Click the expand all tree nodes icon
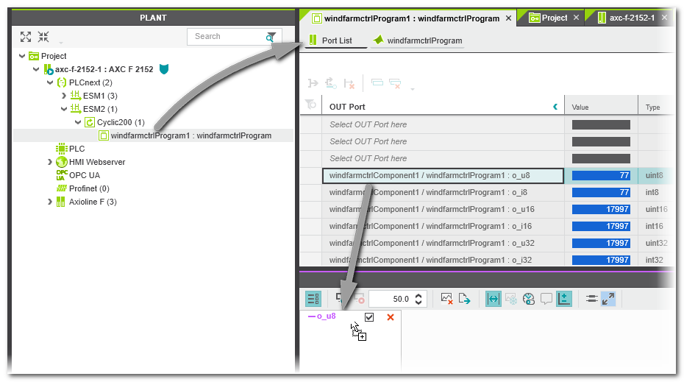Screen dimensions: 684x382 coord(26,37)
